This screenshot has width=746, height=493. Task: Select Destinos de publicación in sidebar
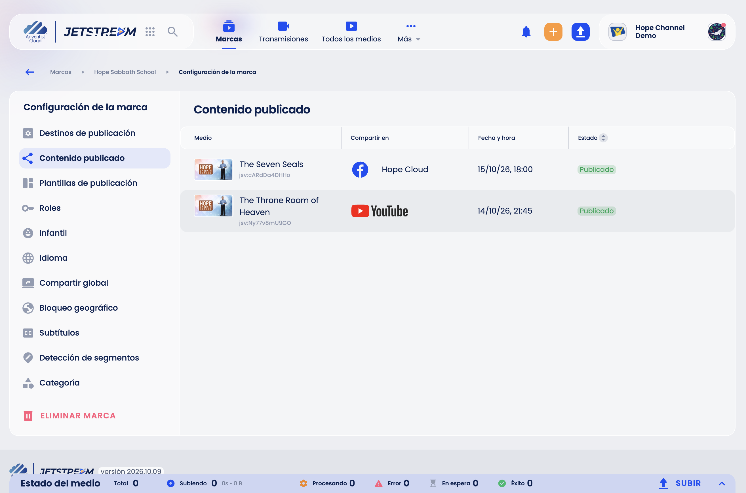pyautogui.click(x=95, y=133)
